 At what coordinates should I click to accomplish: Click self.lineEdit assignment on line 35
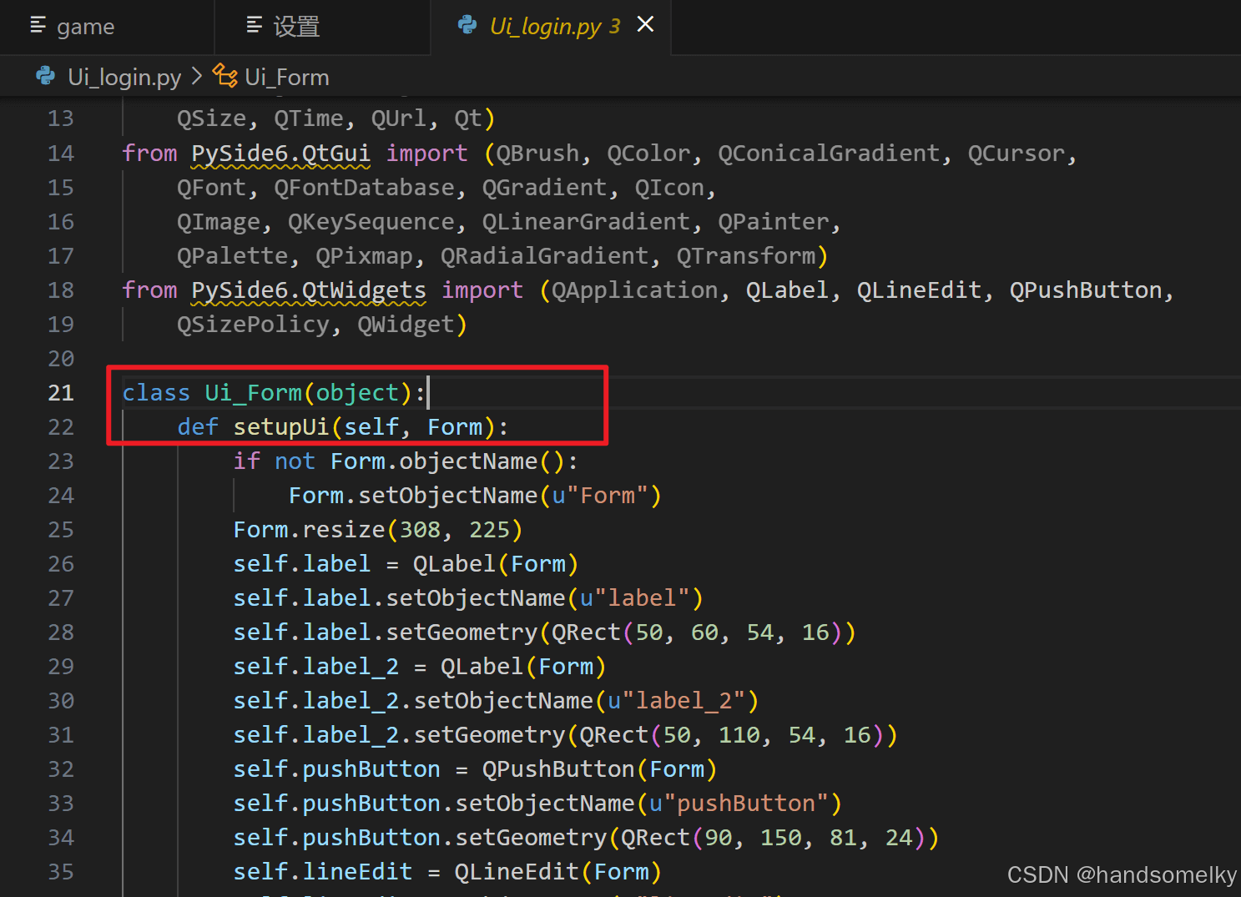click(x=323, y=872)
